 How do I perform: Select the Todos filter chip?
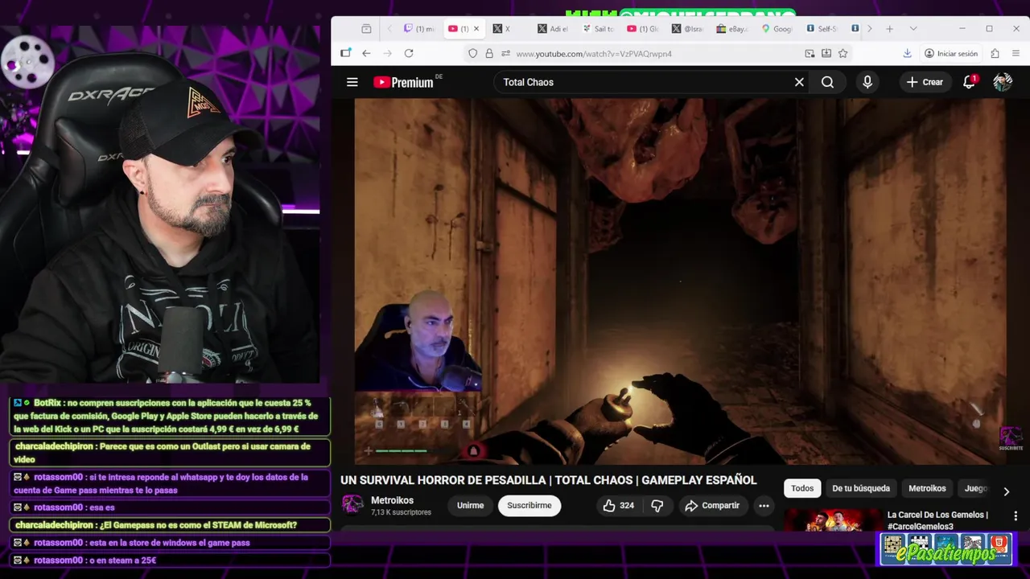pyautogui.click(x=802, y=488)
